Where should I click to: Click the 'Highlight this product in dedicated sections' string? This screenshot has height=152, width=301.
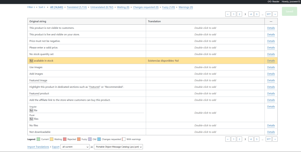(x=77, y=87)
